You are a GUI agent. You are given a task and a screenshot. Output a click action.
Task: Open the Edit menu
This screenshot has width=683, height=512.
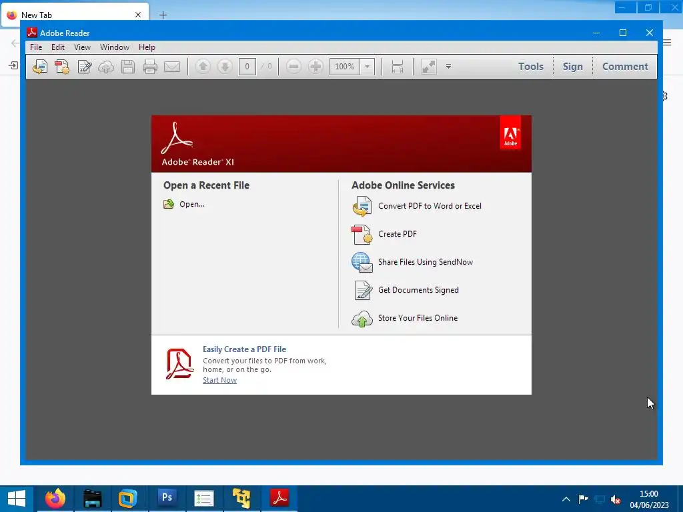[58, 47]
